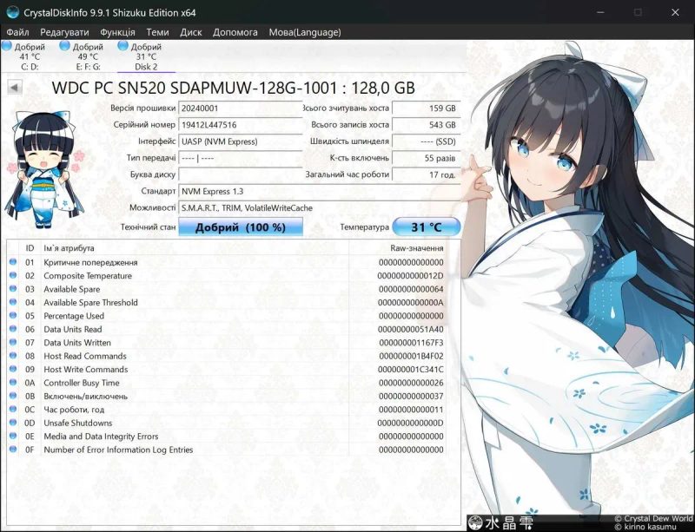
Task: Click the Добрий (100 %) health status button
Action: pyautogui.click(x=241, y=227)
